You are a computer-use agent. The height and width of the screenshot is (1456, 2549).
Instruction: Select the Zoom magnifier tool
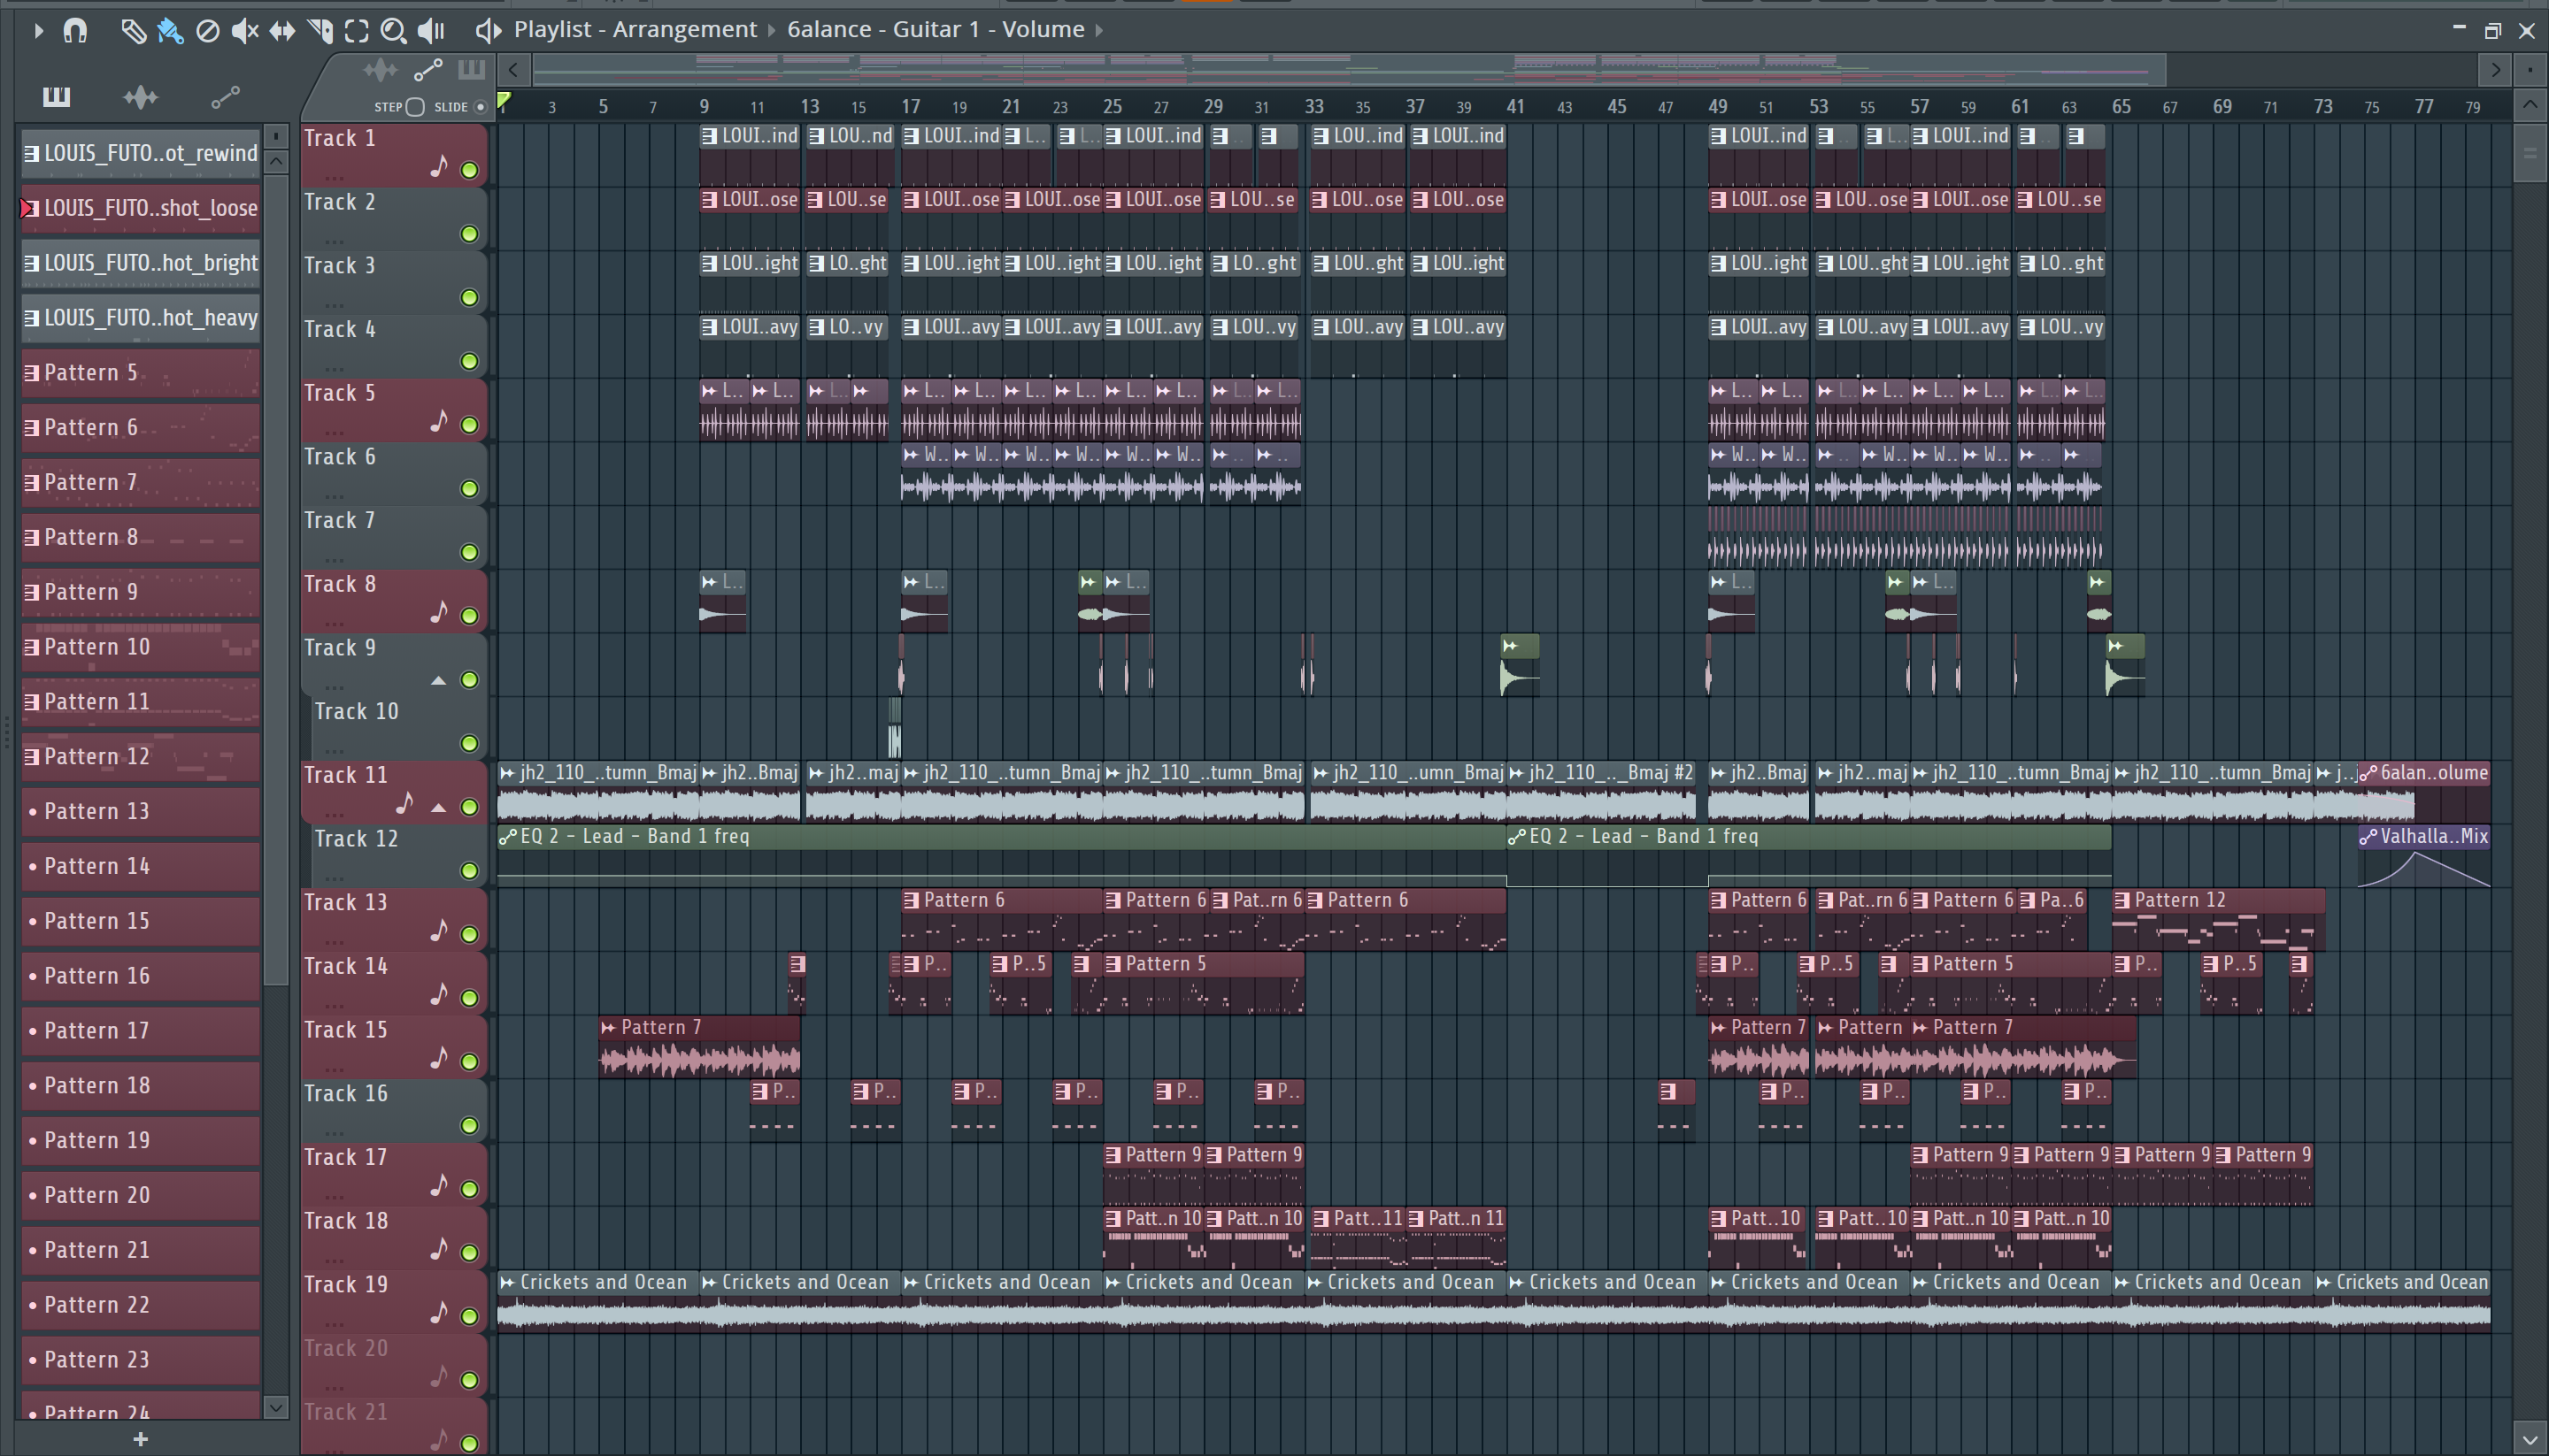coord(393,30)
